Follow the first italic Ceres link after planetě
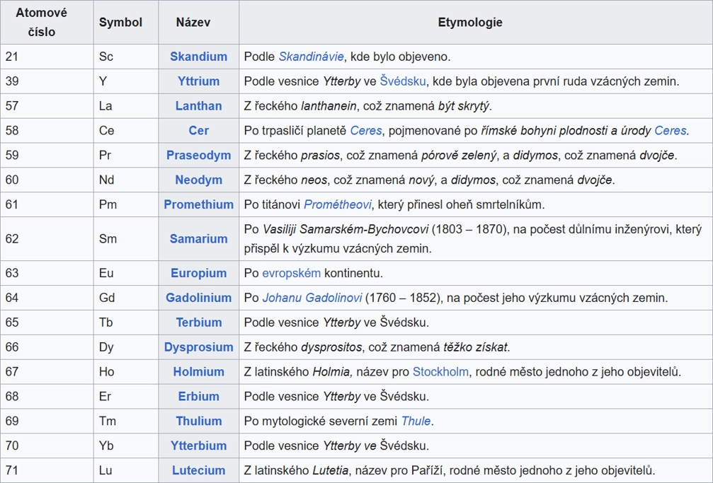This screenshot has width=713, height=483. tap(366, 130)
